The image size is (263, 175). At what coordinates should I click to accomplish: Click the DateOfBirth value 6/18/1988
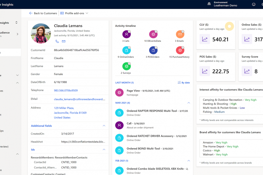pyautogui.click(x=60, y=82)
